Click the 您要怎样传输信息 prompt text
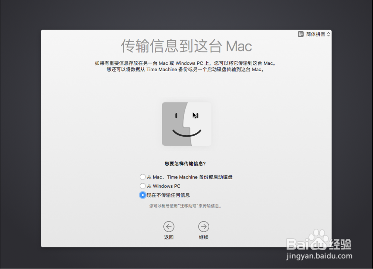This screenshot has width=373, height=269. pos(186,163)
